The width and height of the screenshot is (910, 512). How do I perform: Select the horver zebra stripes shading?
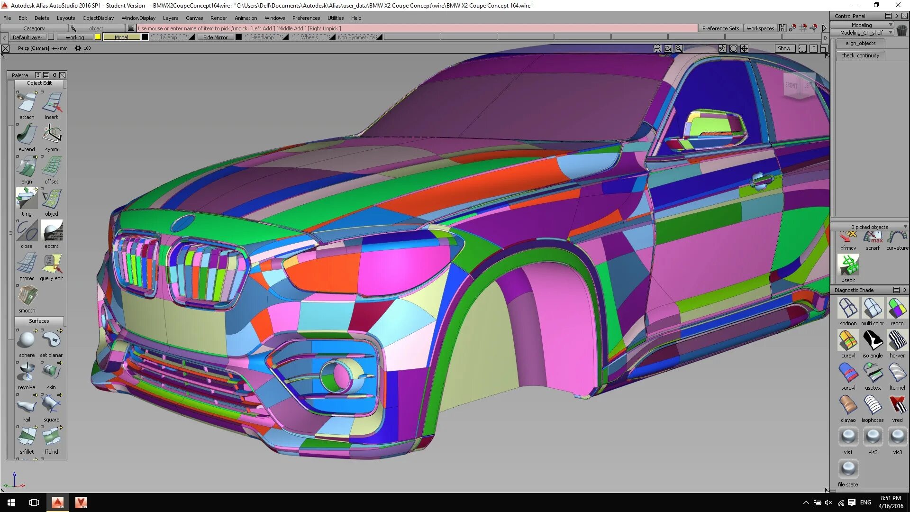pos(897,341)
